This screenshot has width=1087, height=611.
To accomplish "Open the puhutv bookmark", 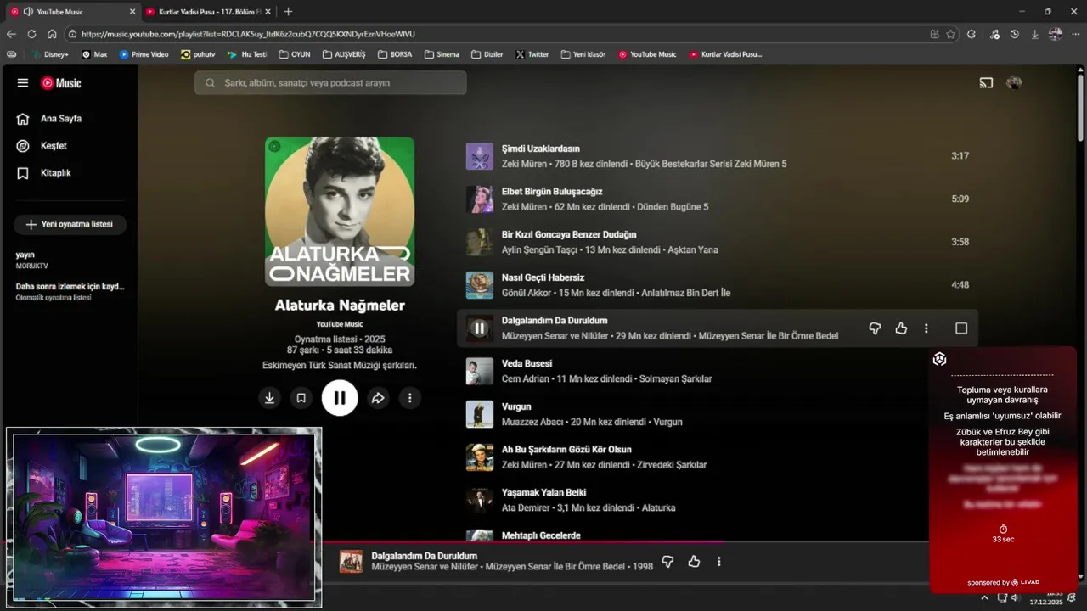I will point(198,54).
